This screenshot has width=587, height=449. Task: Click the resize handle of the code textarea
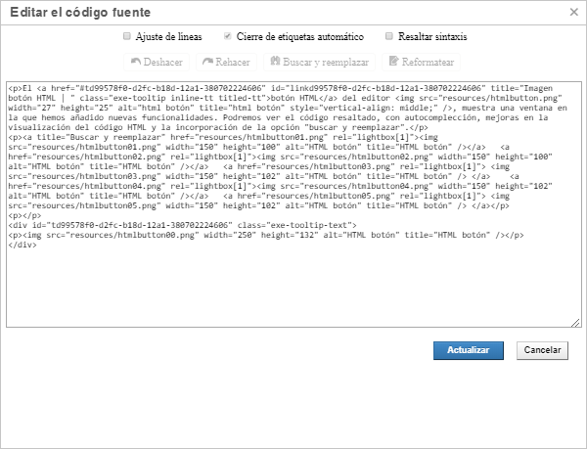pos(575,322)
